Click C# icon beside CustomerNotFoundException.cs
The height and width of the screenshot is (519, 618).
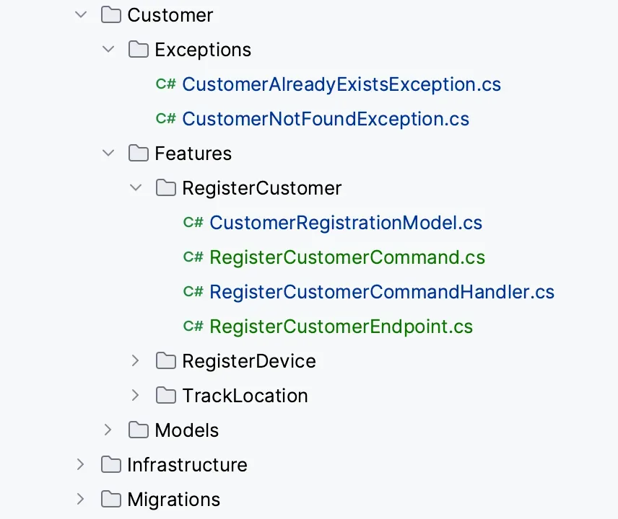pyautogui.click(x=165, y=119)
